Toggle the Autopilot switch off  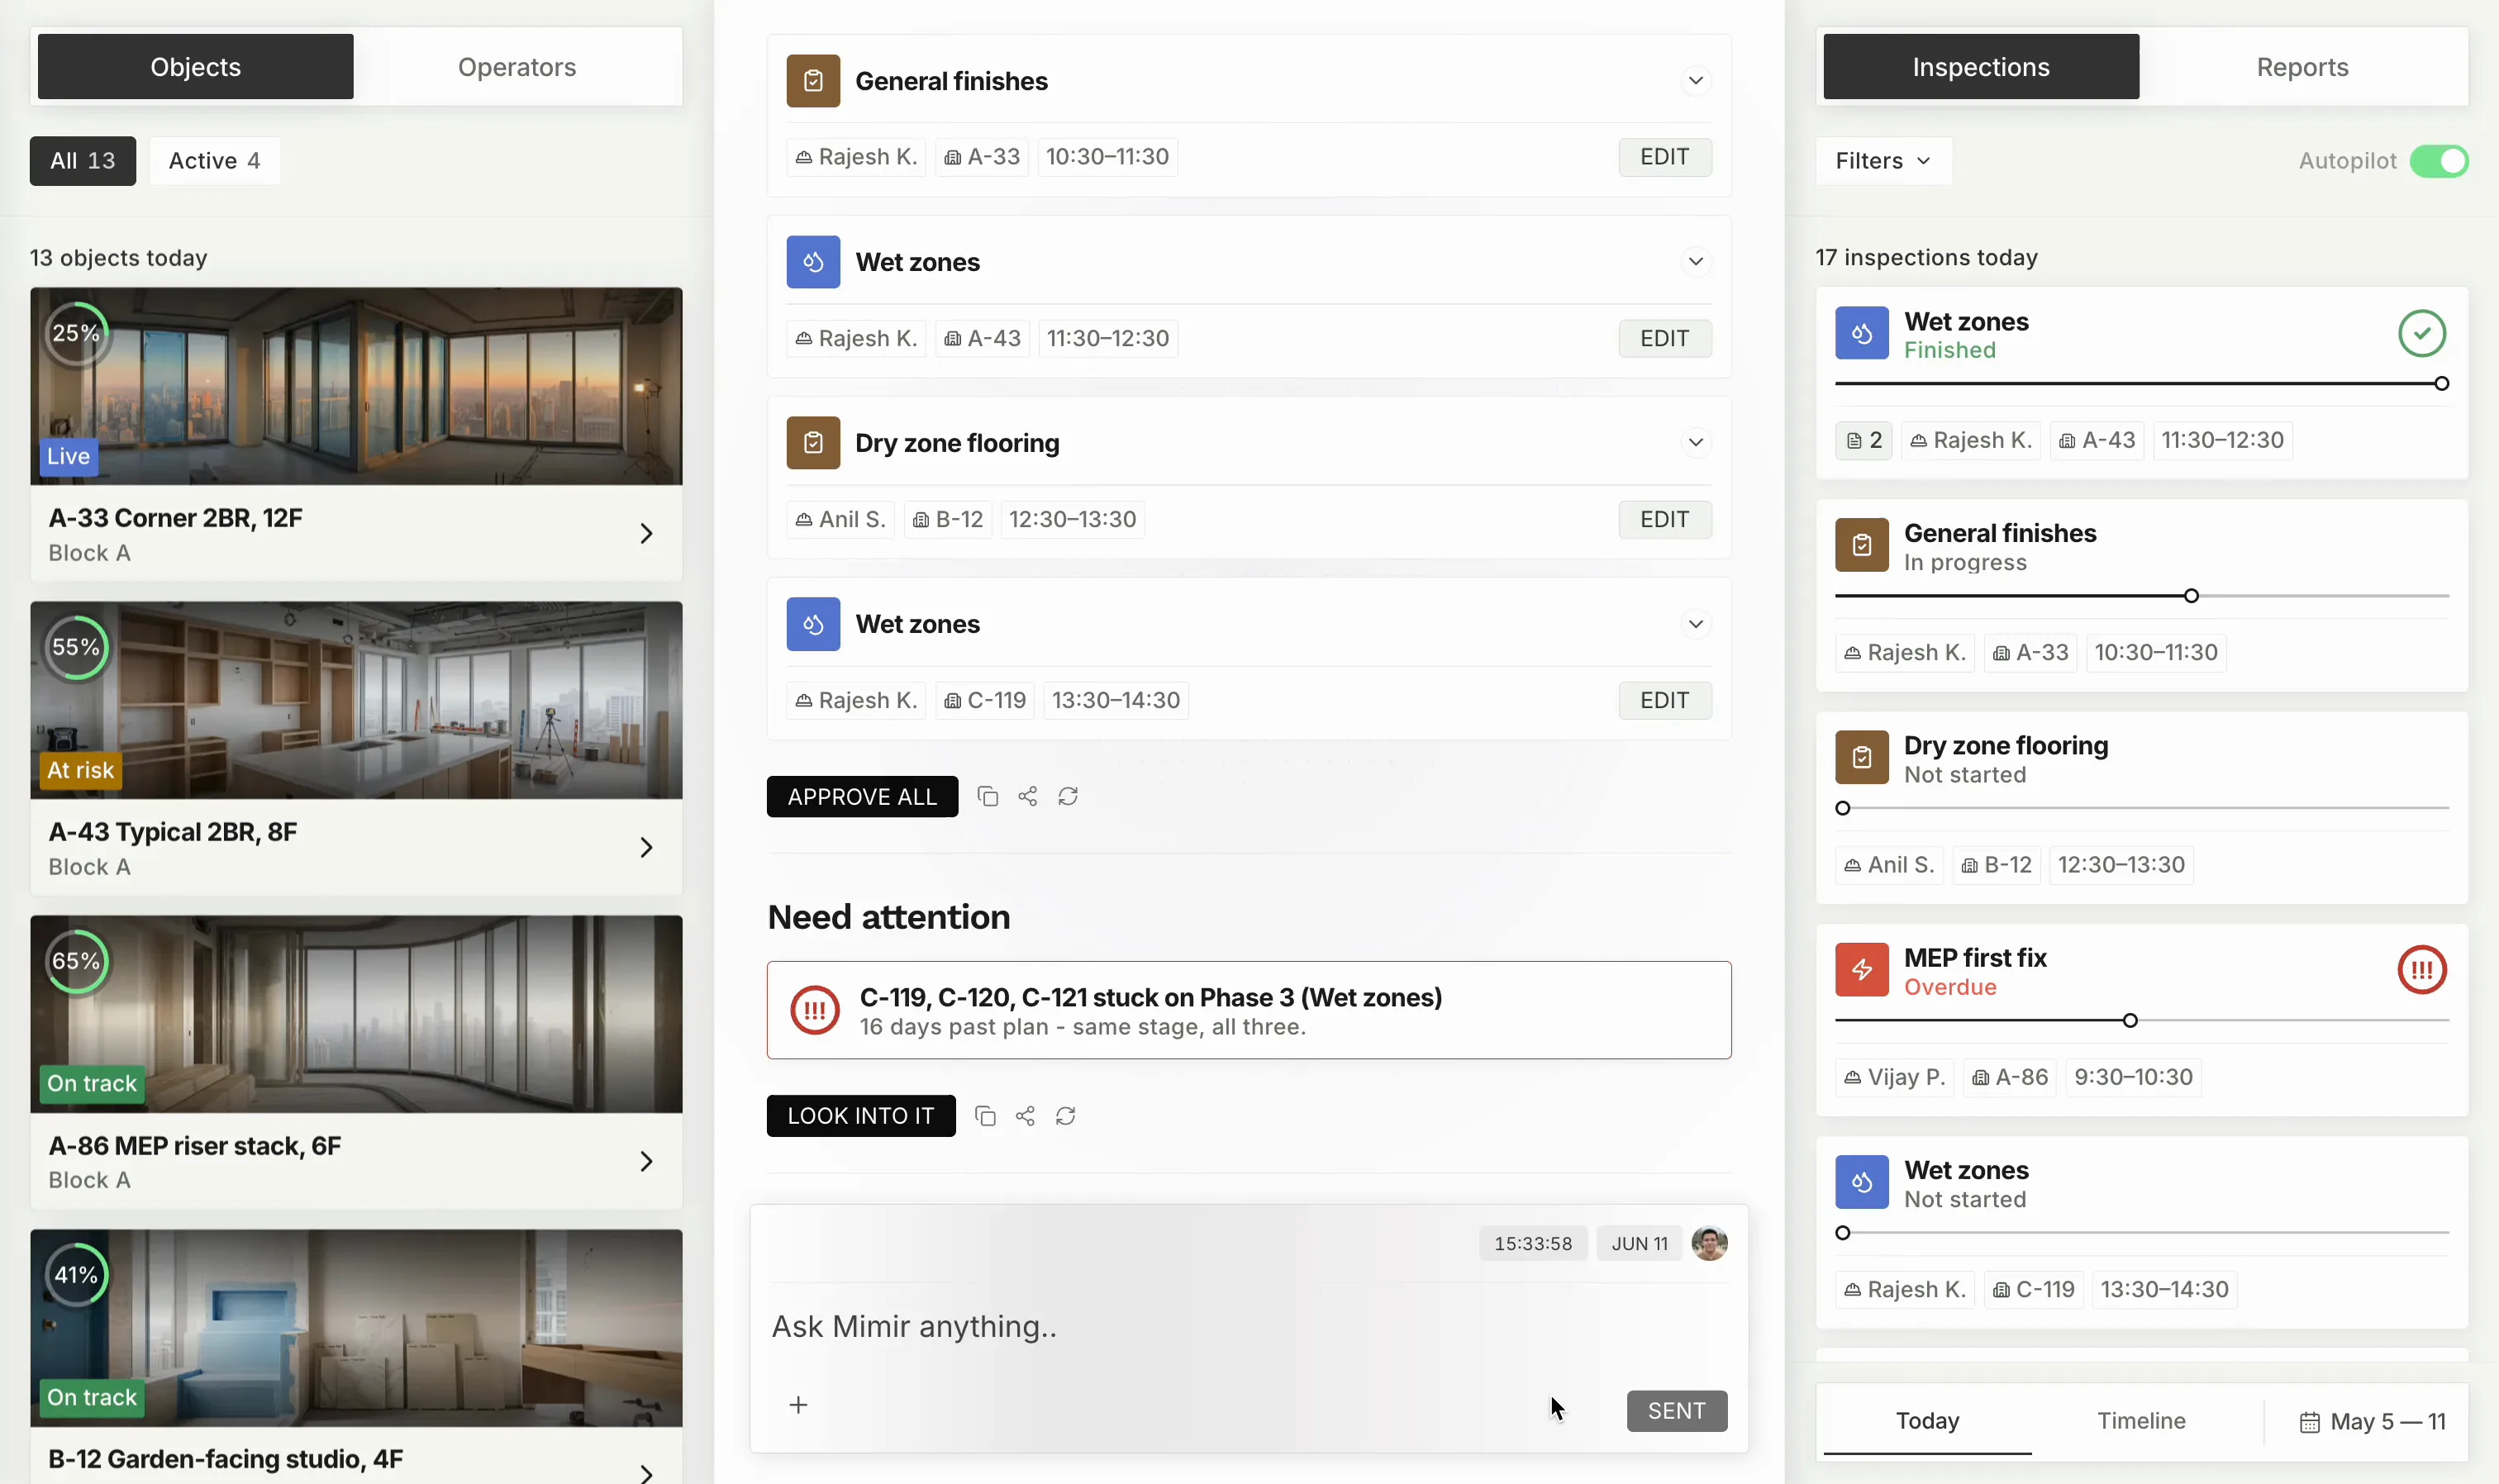click(x=2439, y=161)
